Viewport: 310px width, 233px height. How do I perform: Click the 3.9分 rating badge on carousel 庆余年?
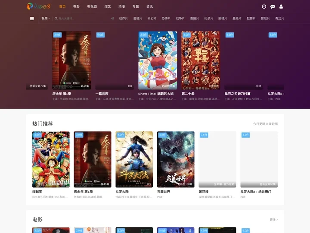(x=57, y=35)
